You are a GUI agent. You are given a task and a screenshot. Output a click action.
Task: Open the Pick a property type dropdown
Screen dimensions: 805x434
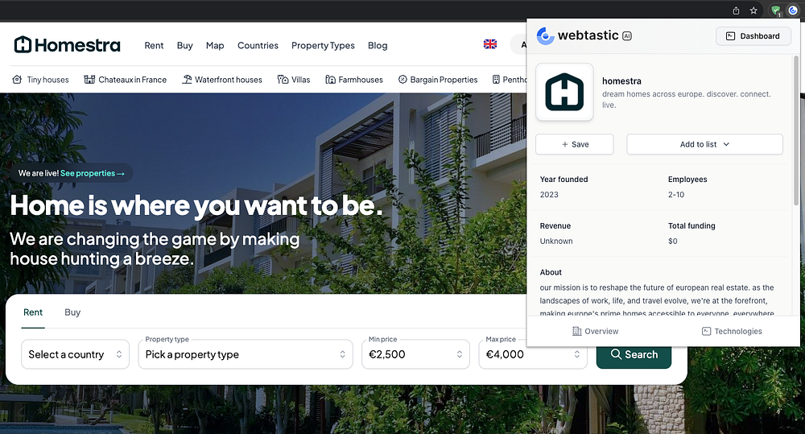click(x=246, y=354)
